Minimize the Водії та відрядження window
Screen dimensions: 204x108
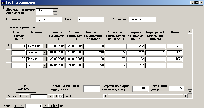[193, 3]
